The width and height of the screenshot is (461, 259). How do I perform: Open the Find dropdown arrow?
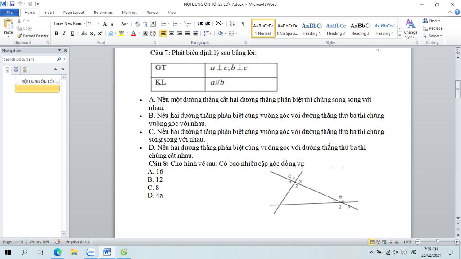[439, 21]
